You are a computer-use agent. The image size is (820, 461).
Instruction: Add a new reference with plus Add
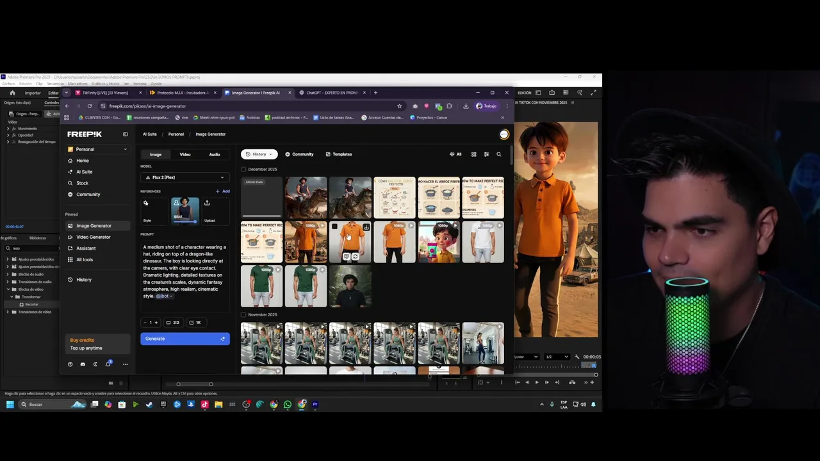coord(222,191)
